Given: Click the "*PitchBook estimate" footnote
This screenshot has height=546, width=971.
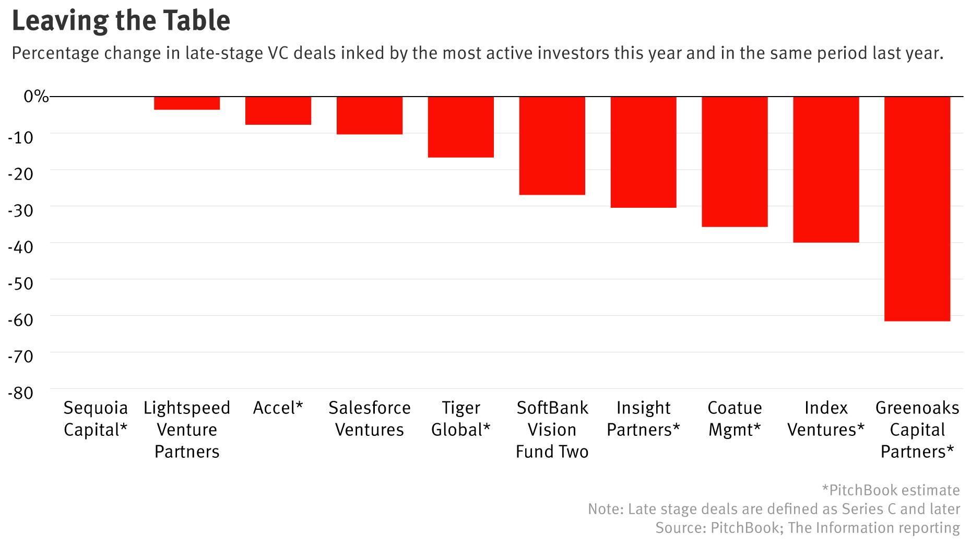Looking at the screenshot, I should pyautogui.click(x=891, y=490).
